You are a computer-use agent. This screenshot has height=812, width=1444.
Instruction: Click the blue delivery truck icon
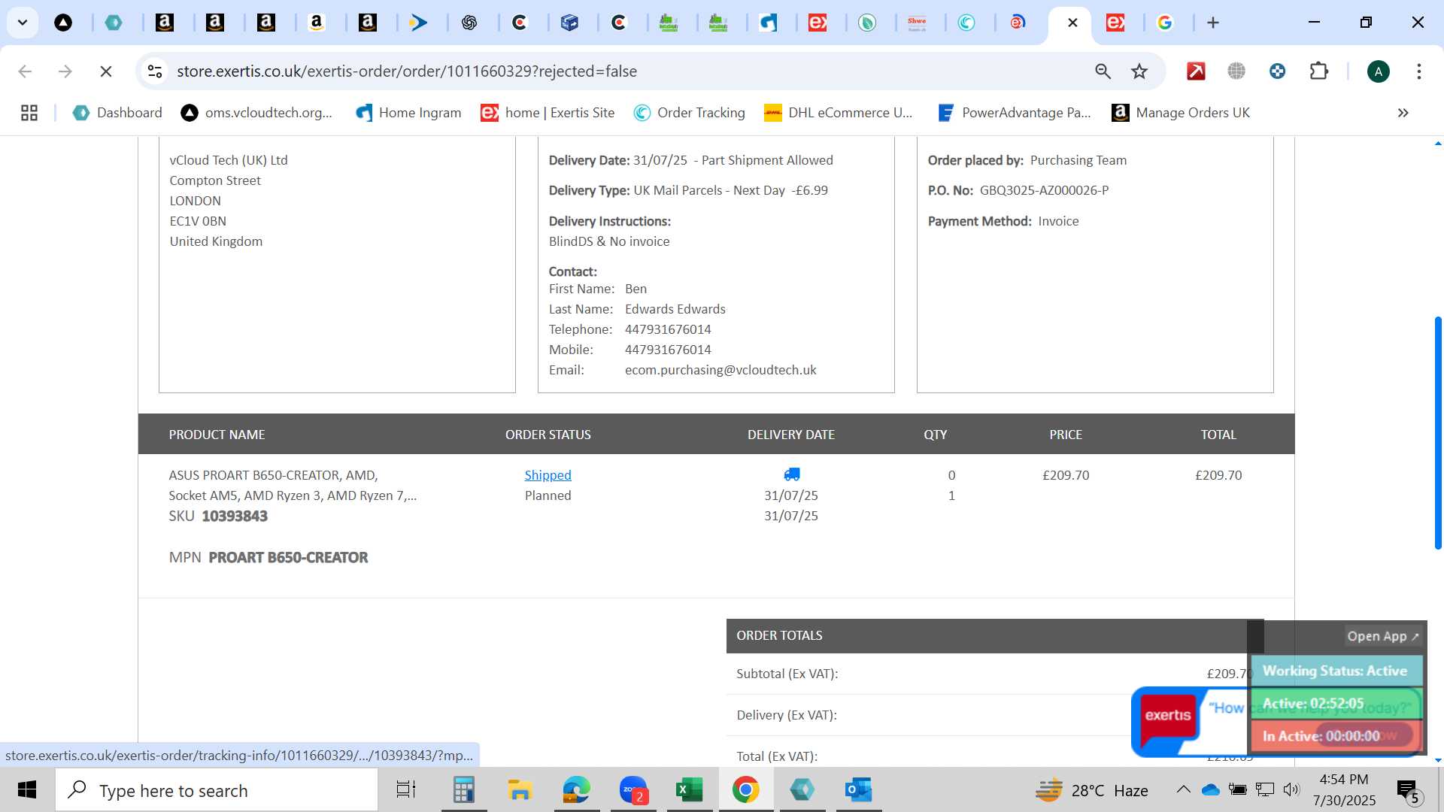pyautogui.click(x=791, y=474)
